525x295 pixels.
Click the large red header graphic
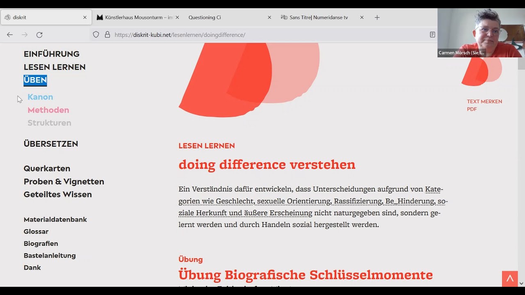249,80
